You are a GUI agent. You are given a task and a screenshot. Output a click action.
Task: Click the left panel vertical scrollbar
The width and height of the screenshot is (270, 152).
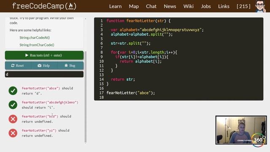click(x=86, y=97)
